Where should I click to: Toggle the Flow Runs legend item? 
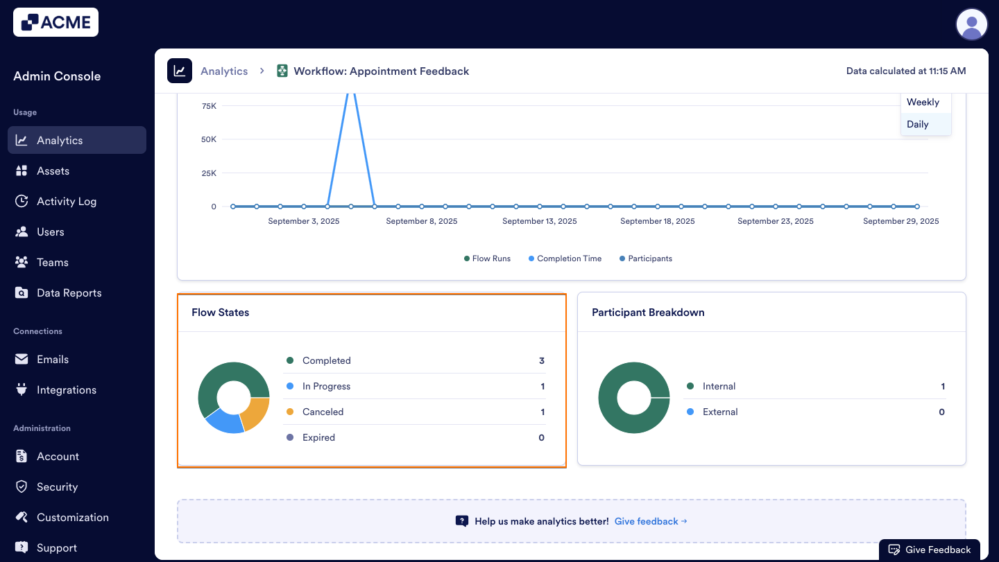pos(487,258)
